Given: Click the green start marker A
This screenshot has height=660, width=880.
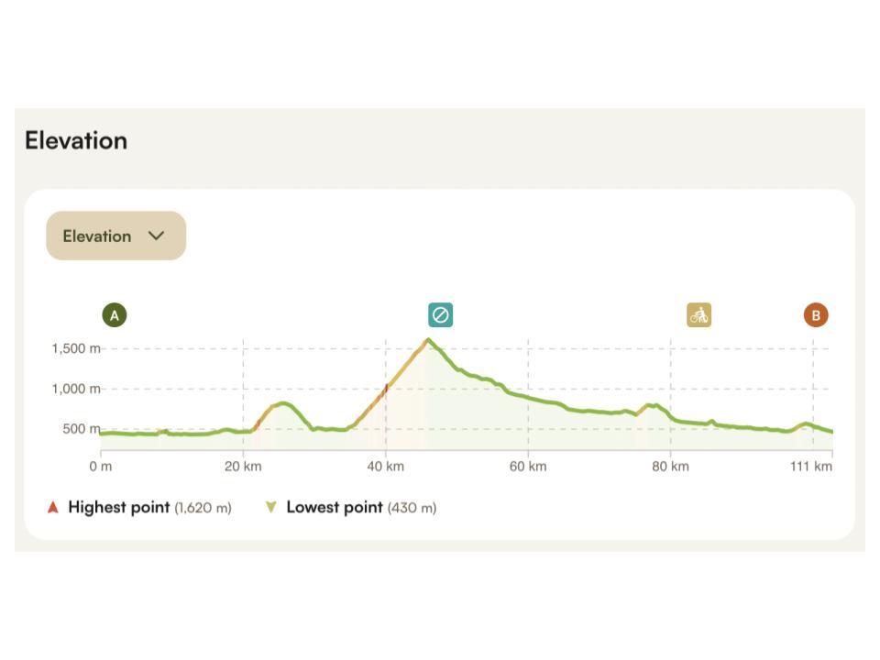Looking at the screenshot, I should click(115, 315).
